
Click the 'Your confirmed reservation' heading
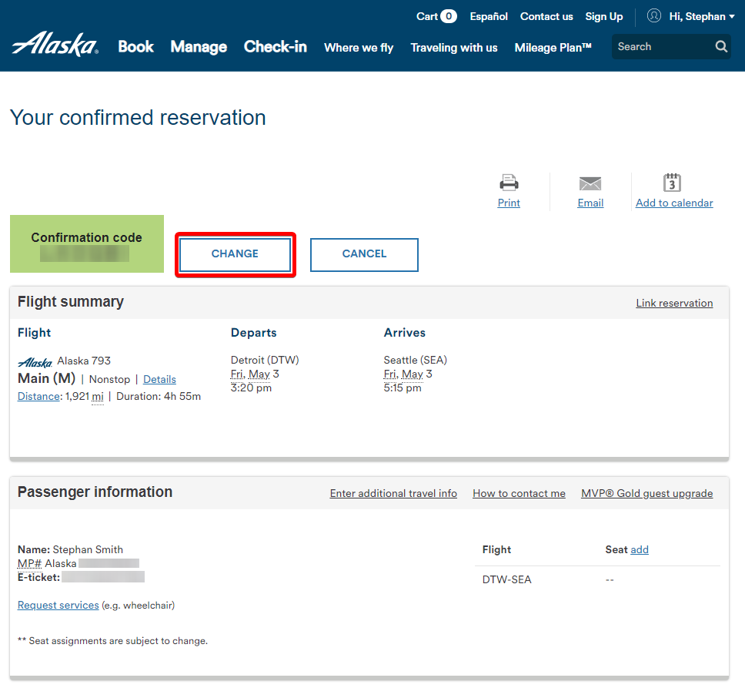point(138,117)
